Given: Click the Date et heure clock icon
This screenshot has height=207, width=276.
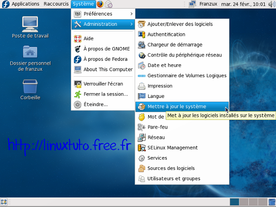Looking at the screenshot, I should click(x=141, y=65).
